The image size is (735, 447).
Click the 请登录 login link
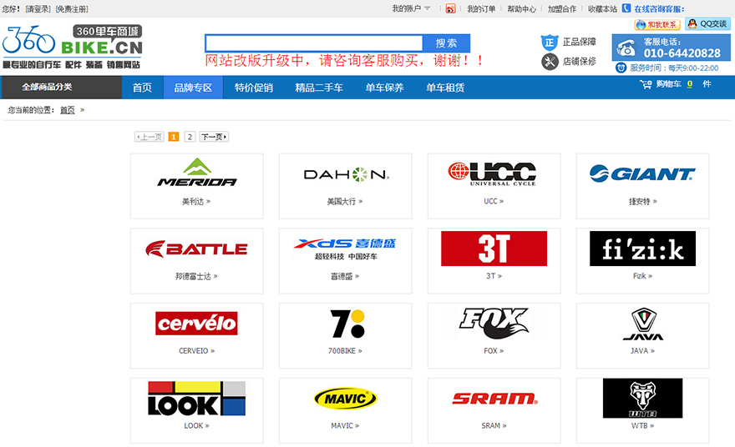[38, 9]
